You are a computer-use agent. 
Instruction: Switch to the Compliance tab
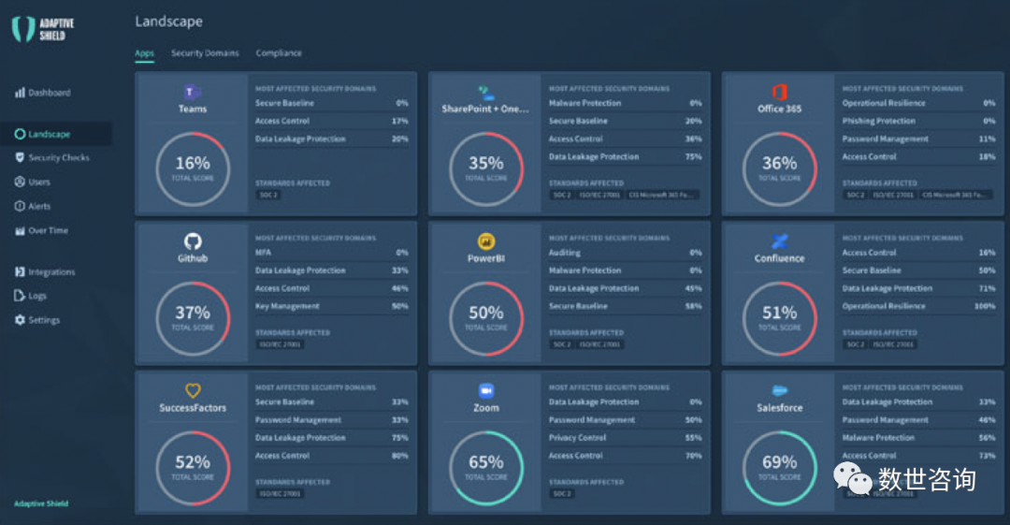(279, 53)
